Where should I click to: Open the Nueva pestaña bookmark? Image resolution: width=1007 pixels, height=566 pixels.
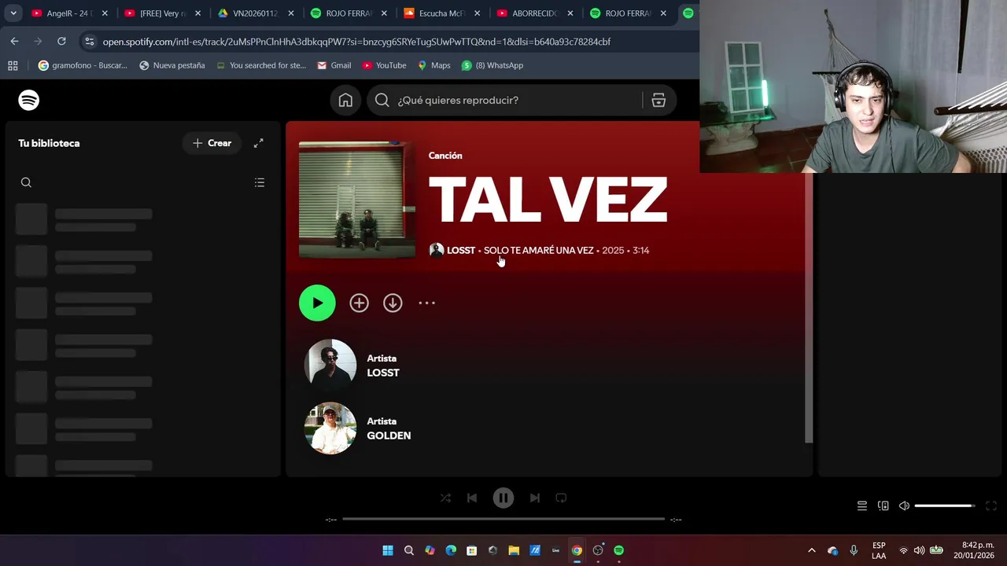coord(172,65)
